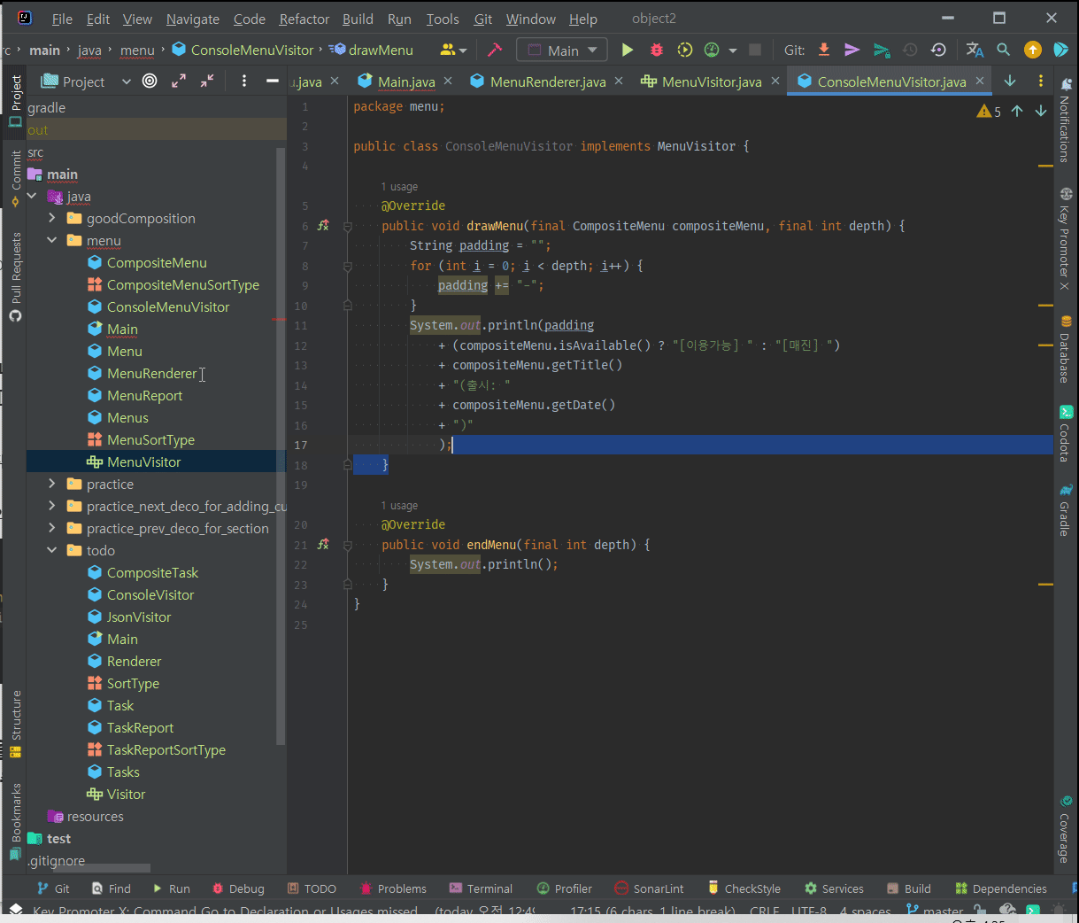Viewport: 1079px width, 923px height.
Task: Open the Refactor menu
Action: click(304, 19)
